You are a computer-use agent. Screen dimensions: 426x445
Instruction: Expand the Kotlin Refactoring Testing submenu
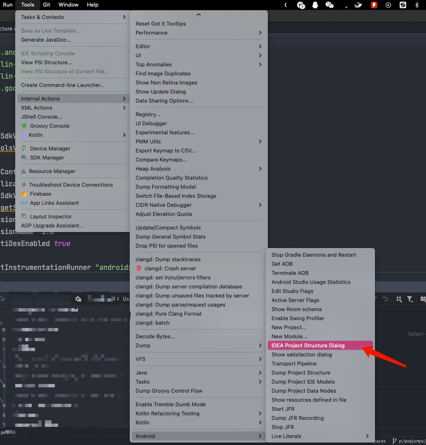pos(199,414)
